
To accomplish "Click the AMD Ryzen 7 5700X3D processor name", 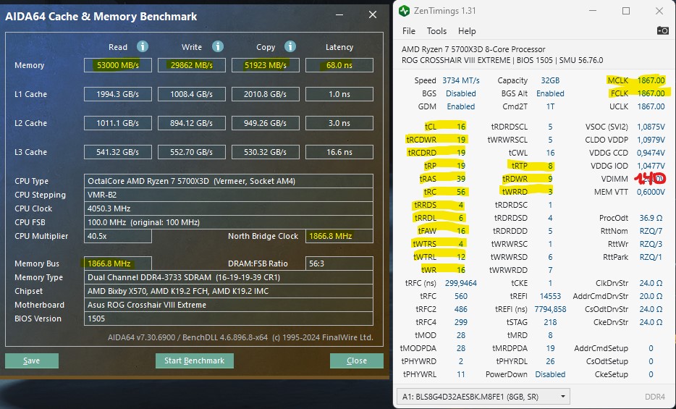I will 473,49.
